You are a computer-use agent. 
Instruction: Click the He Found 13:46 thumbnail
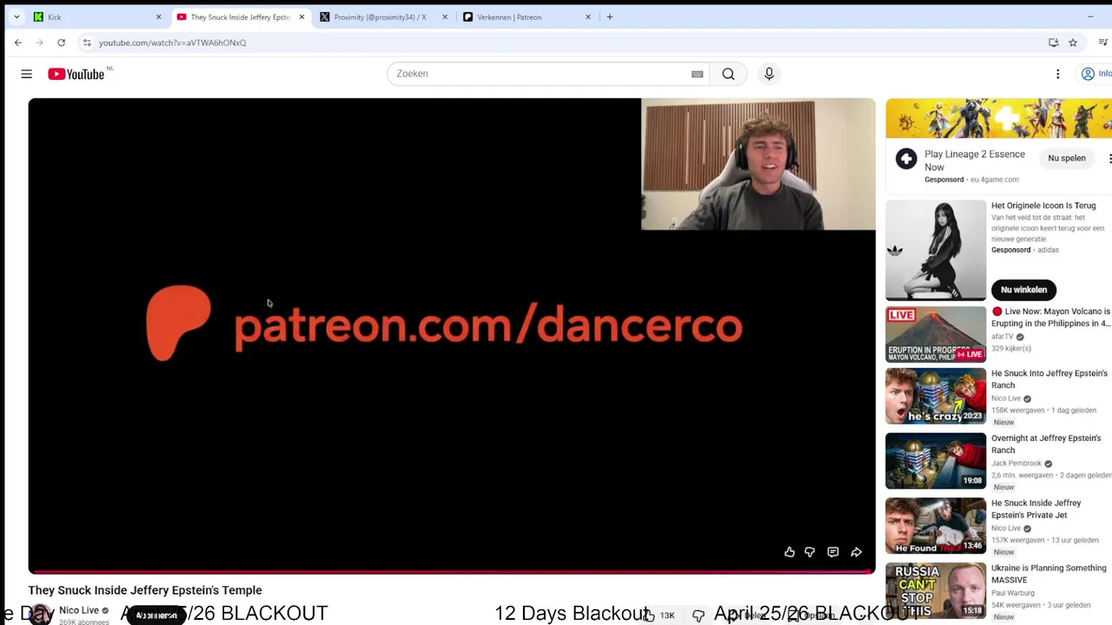click(x=936, y=526)
